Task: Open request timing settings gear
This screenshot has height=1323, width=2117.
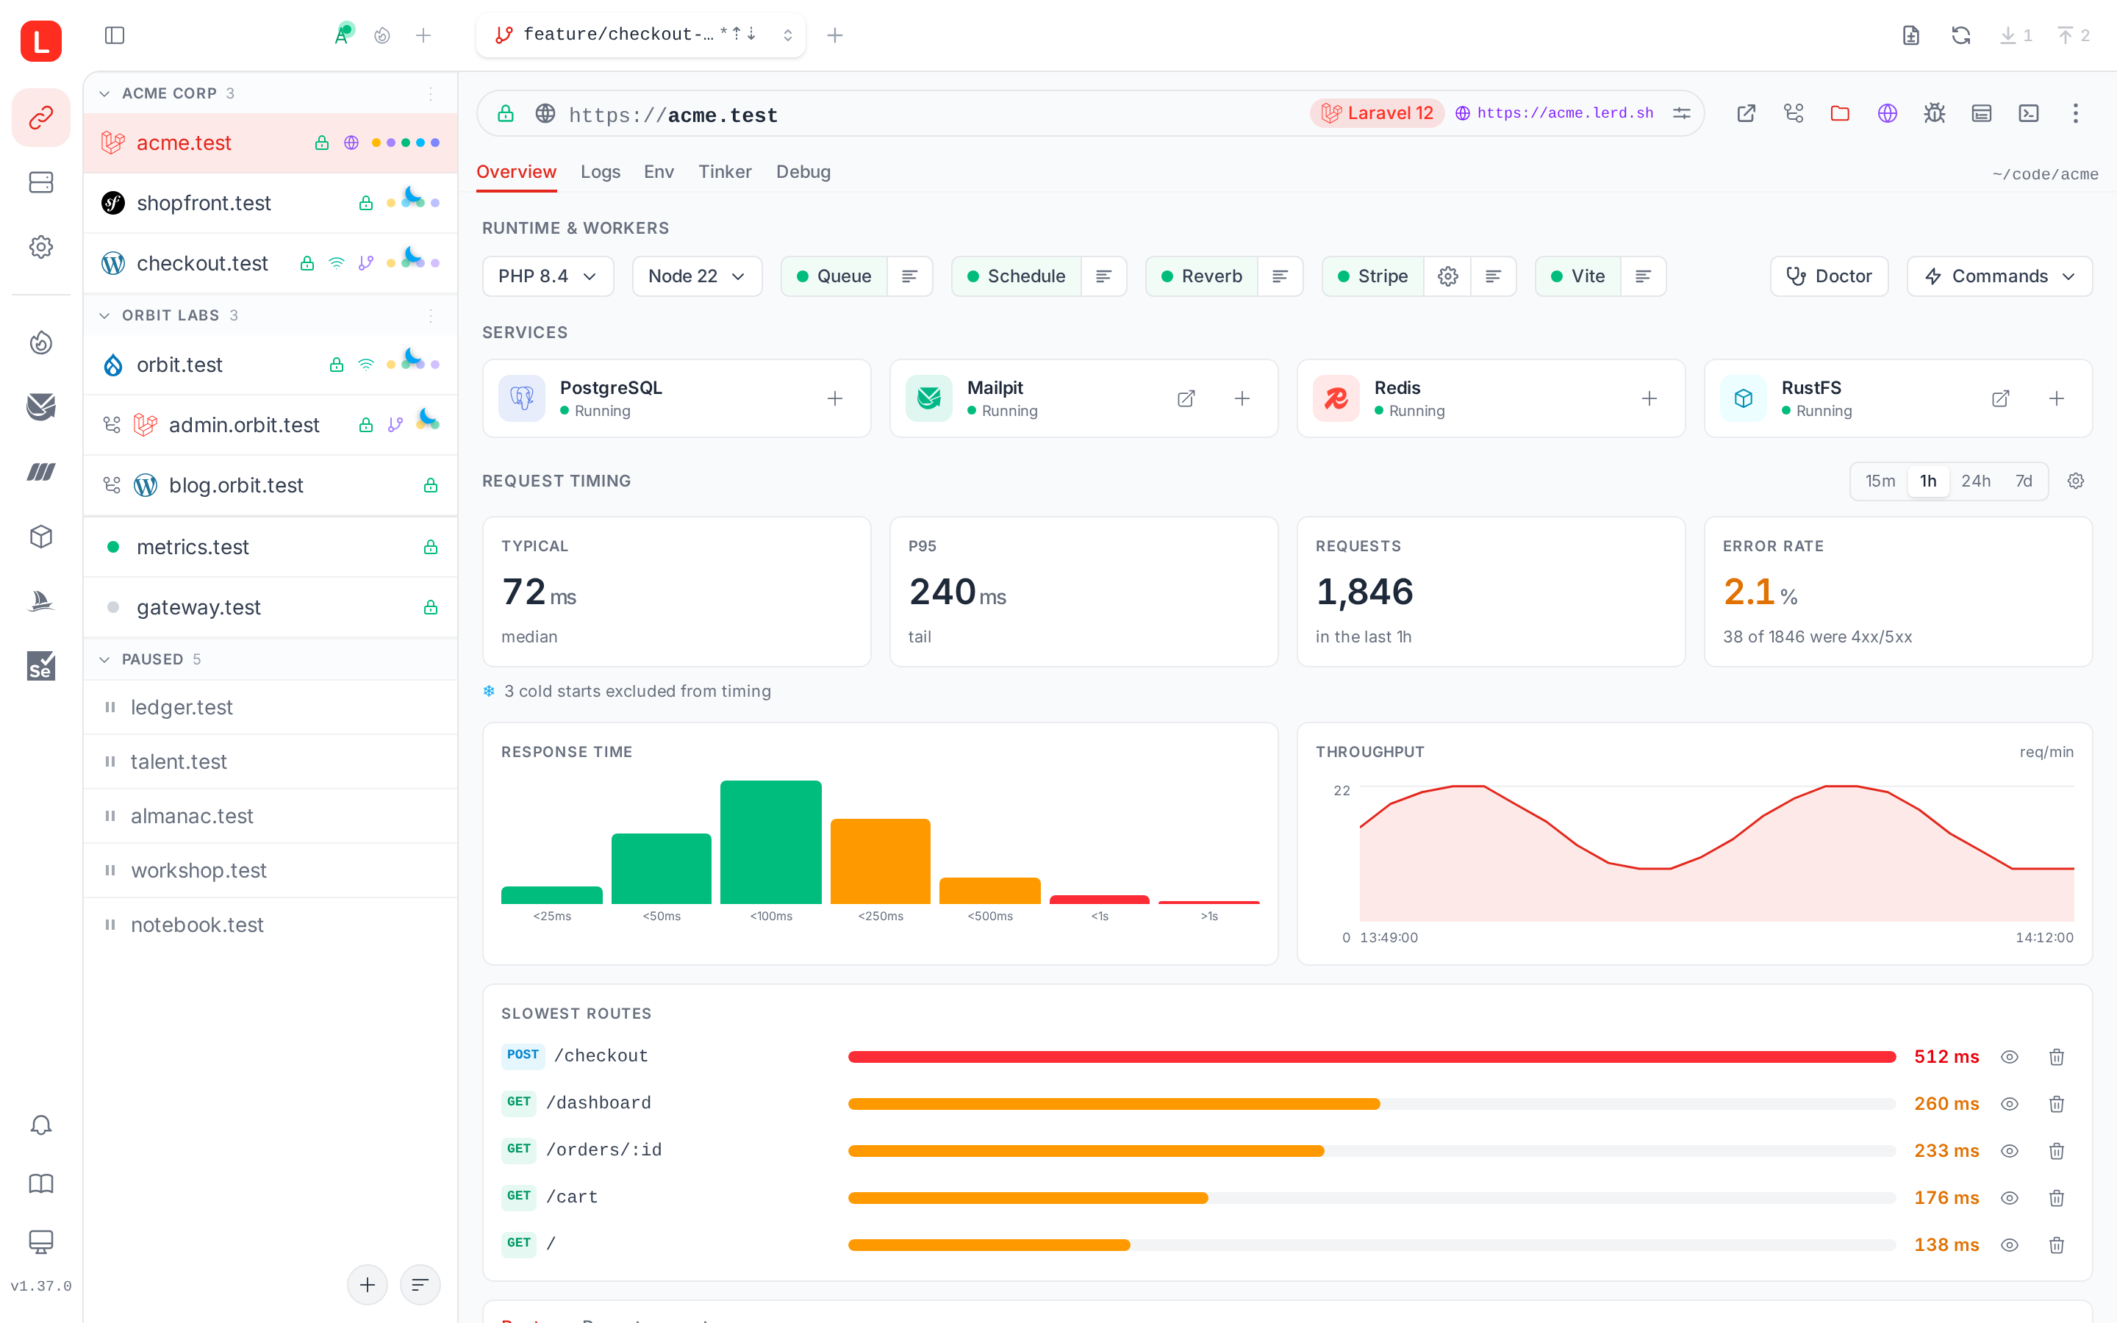Action: click(2076, 481)
